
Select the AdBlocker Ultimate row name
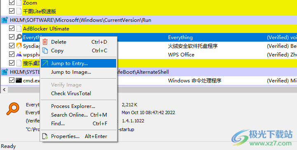(46, 29)
